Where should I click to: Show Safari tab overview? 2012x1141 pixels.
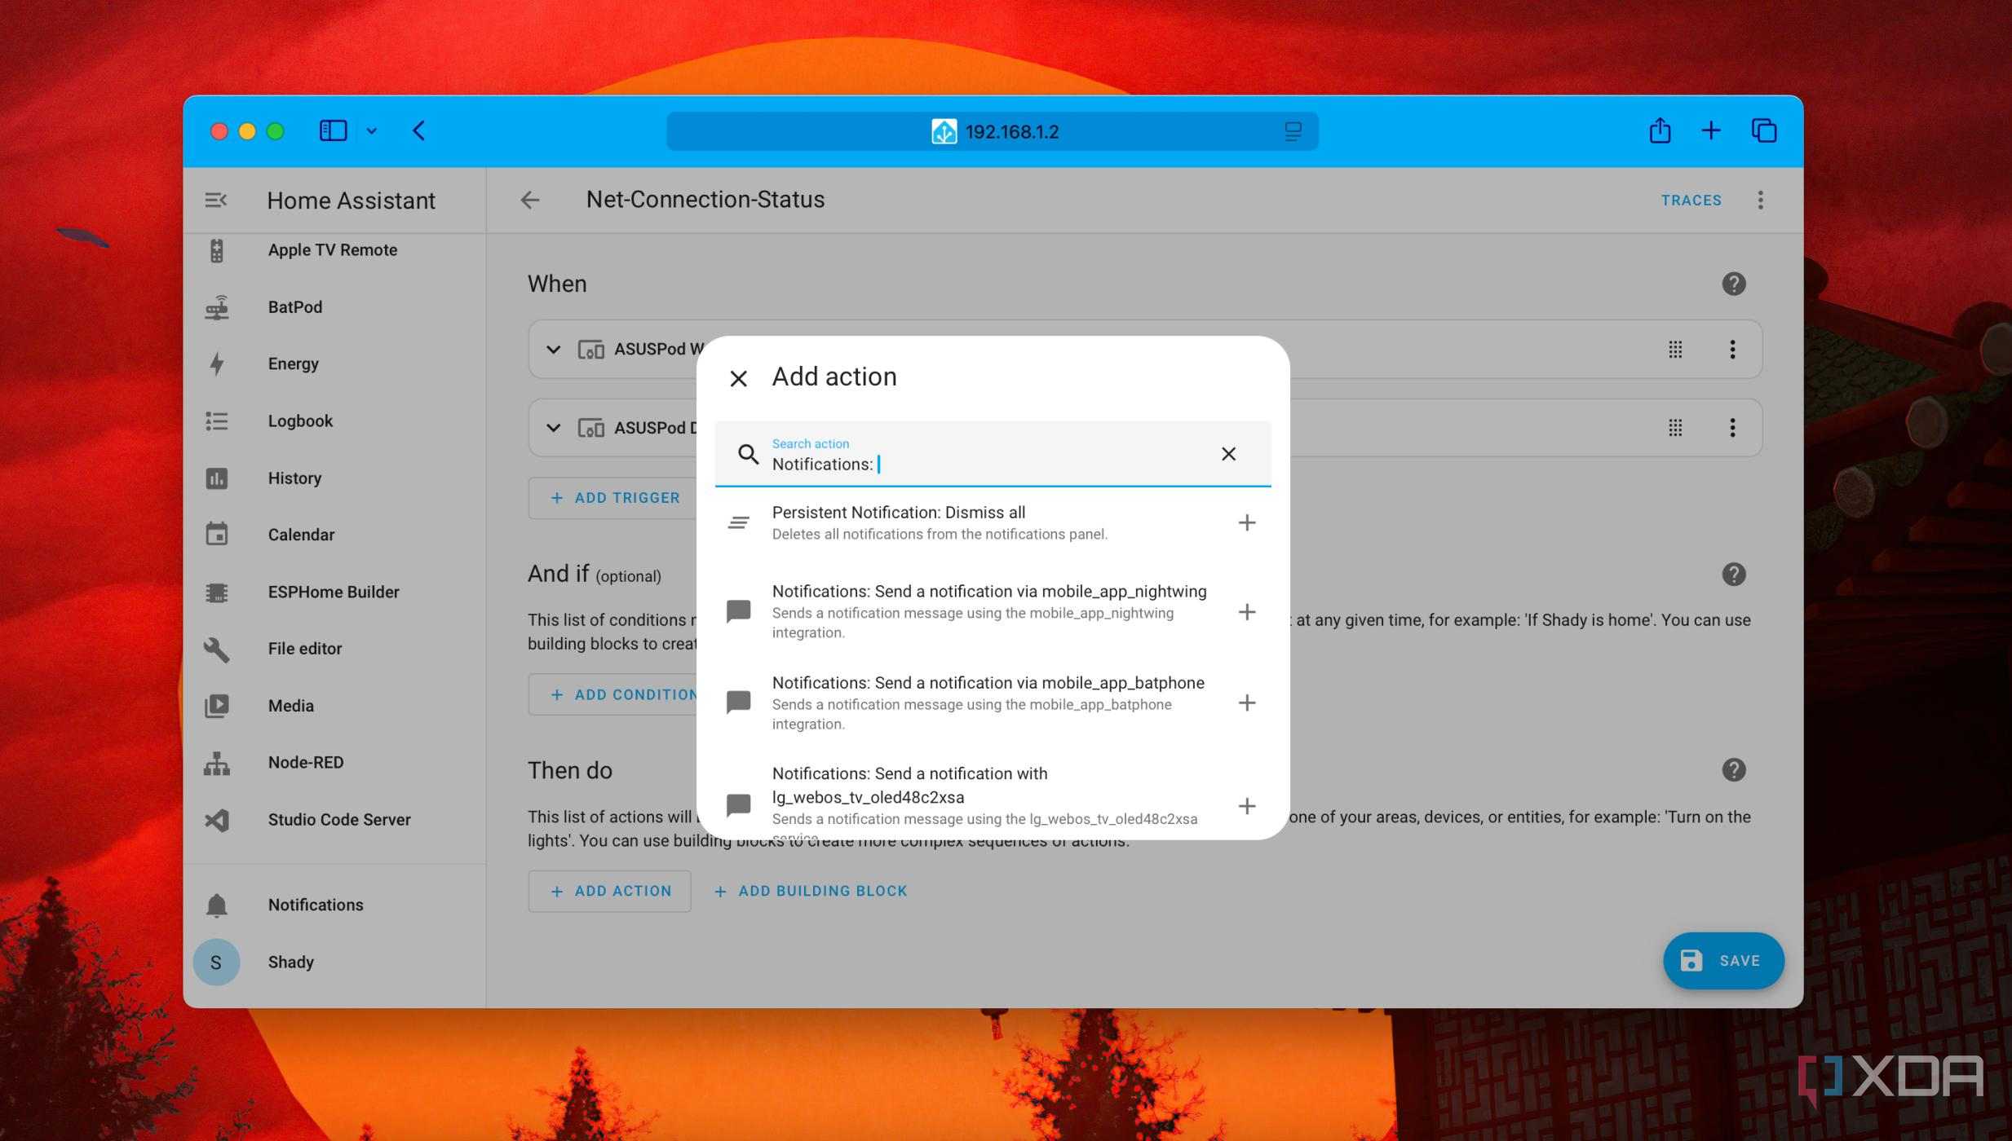coord(1763,130)
